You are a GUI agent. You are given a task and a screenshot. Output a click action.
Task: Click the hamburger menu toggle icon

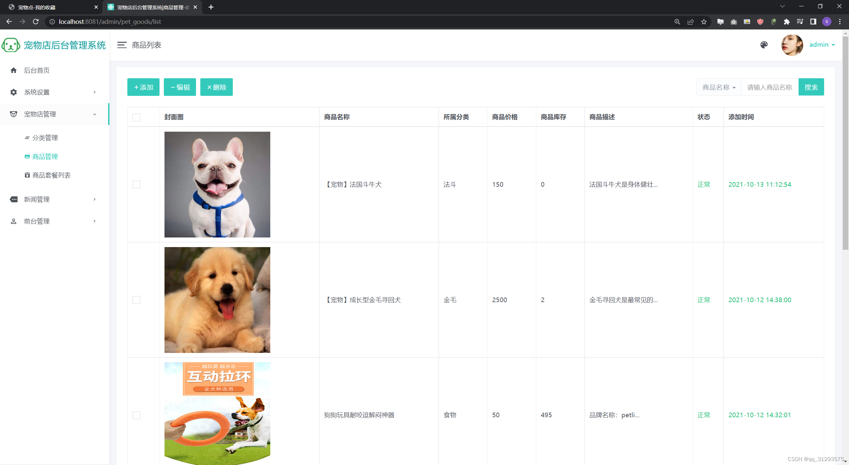(122, 45)
